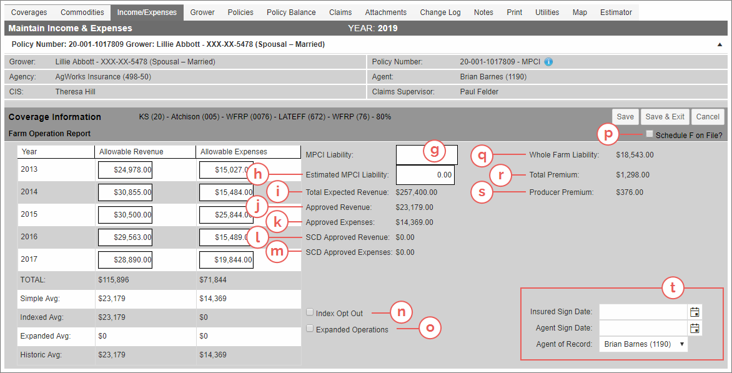The height and width of the screenshot is (373, 732).
Task: Edit the 2013 Allowable Revenue field
Action: [125, 170]
